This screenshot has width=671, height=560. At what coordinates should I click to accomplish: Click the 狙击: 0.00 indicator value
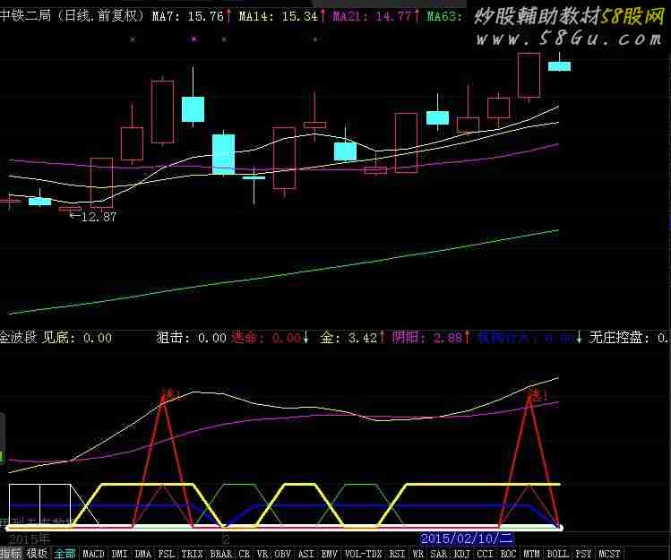[192, 338]
